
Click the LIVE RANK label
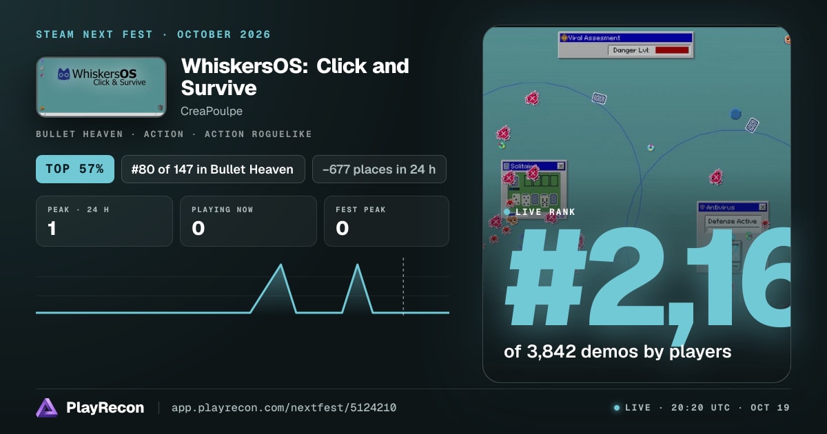point(545,212)
